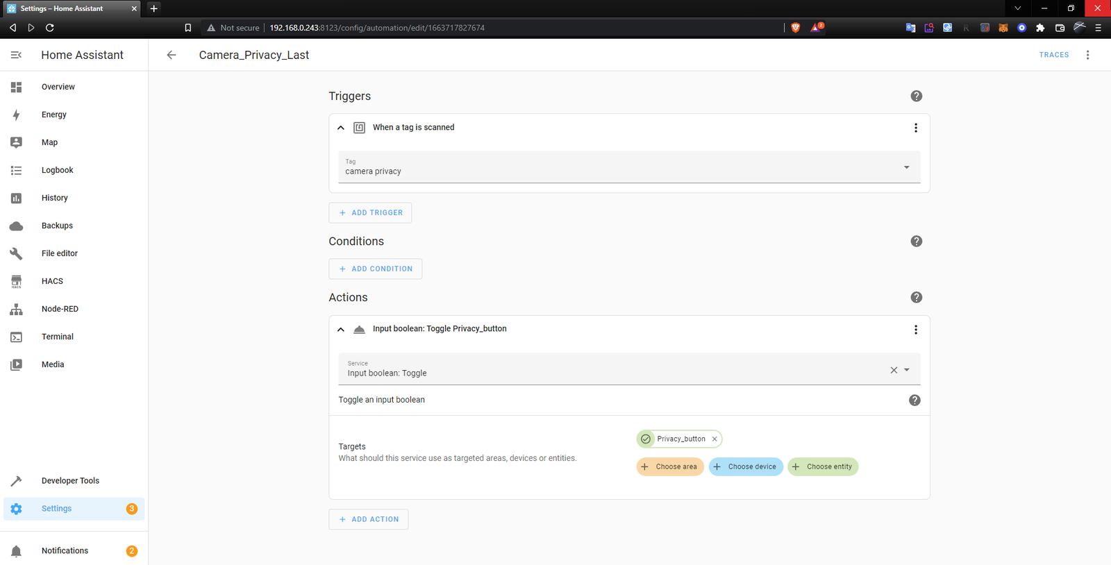1111x565 pixels.
Task: Open the Traces link
Action: (1053, 55)
